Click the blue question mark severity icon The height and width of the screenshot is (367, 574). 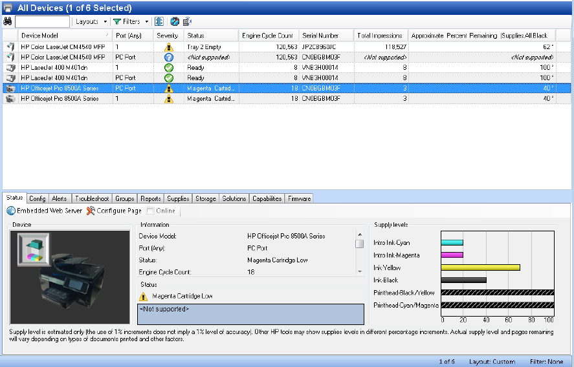click(x=168, y=58)
